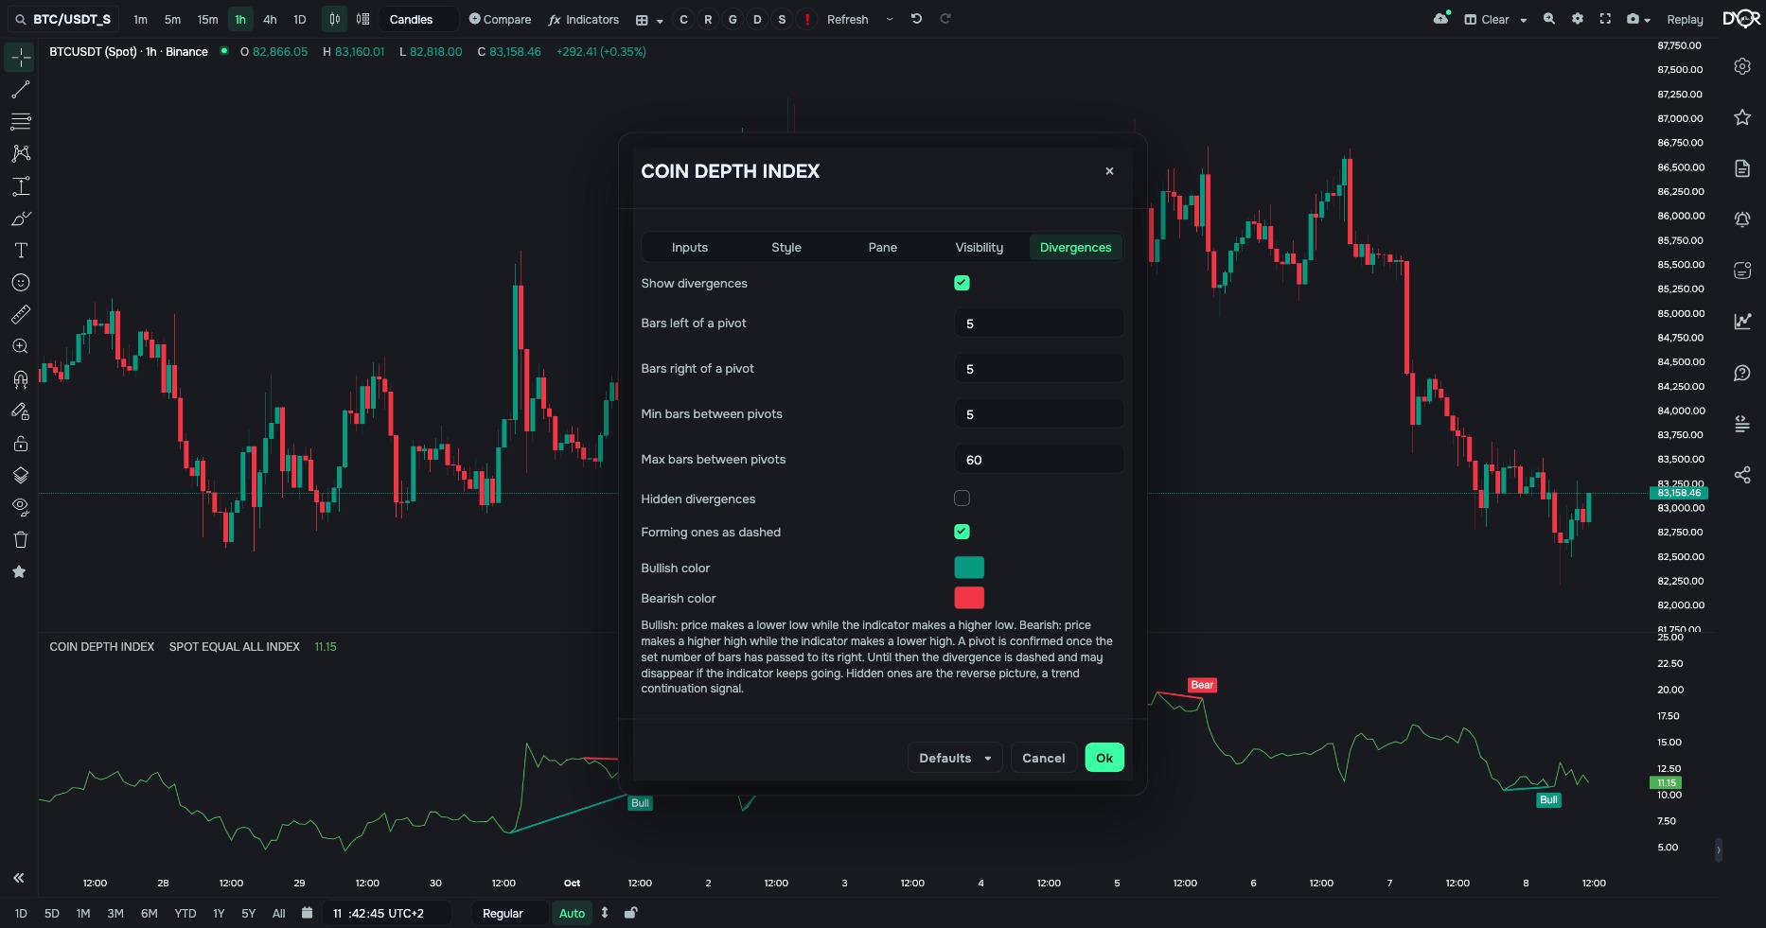The image size is (1766, 928).
Task: Open the date range calendar icon
Action: (x=307, y=913)
